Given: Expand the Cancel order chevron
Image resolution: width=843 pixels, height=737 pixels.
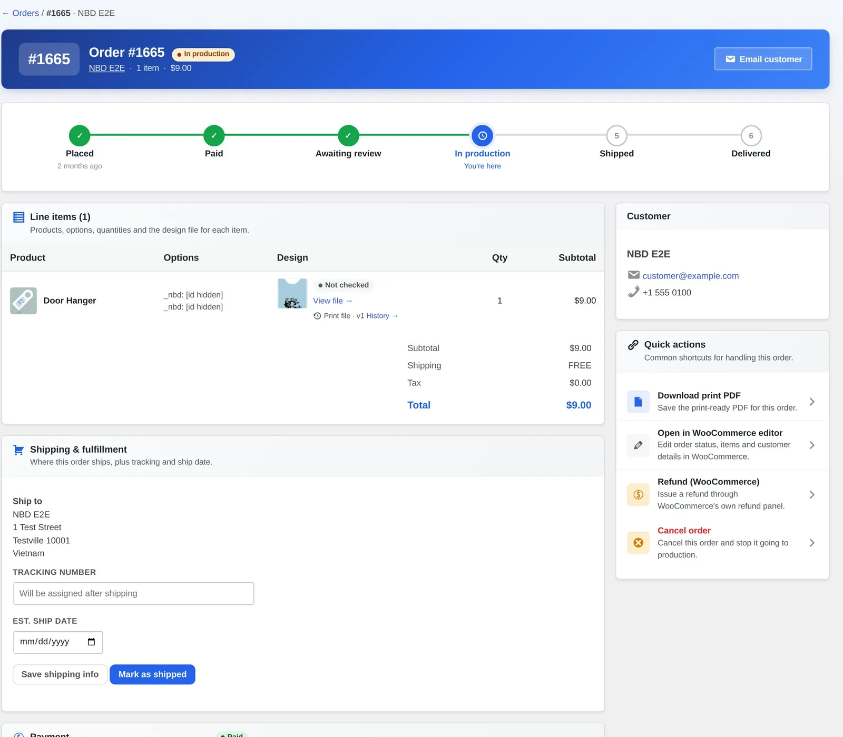Looking at the screenshot, I should (812, 543).
